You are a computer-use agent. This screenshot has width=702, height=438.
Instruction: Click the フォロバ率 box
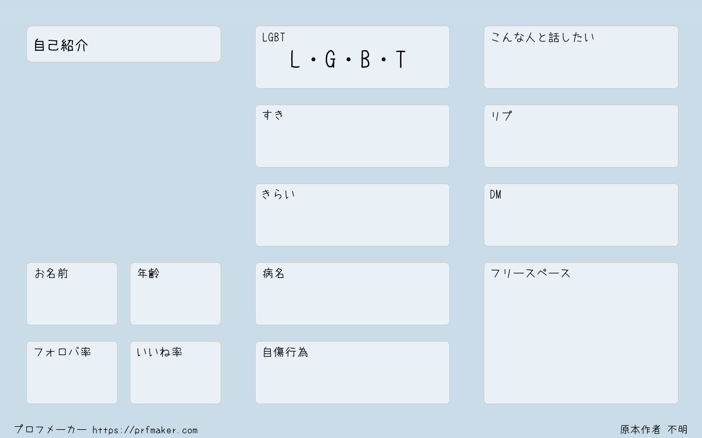pos(72,373)
